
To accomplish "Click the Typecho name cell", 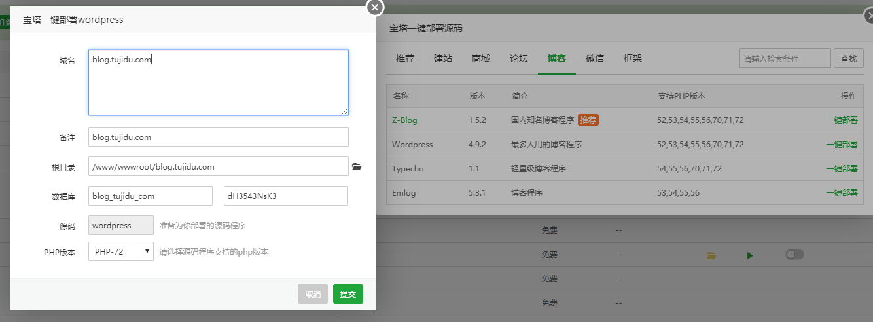I will pyautogui.click(x=408, y=169).
